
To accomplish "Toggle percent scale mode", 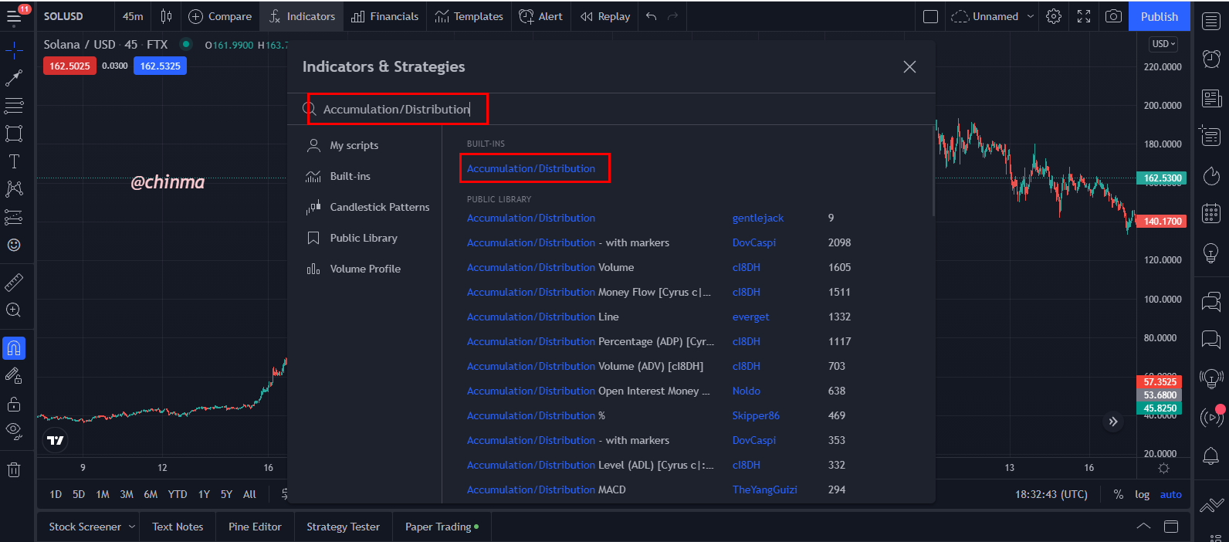I will (x=1118, y=494).
